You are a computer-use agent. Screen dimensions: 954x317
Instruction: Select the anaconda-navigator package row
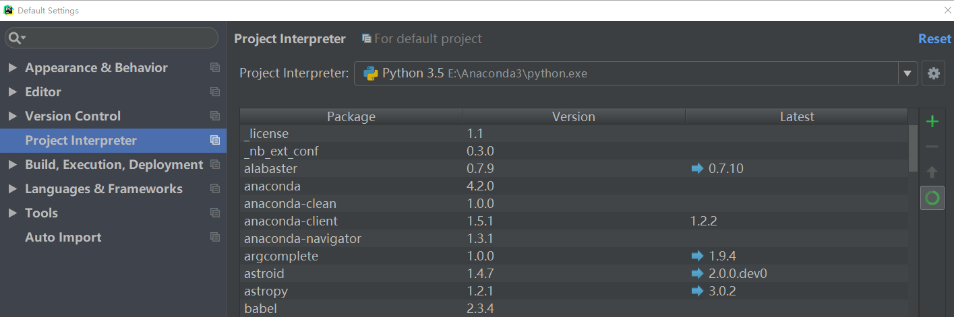click(574, 238)
